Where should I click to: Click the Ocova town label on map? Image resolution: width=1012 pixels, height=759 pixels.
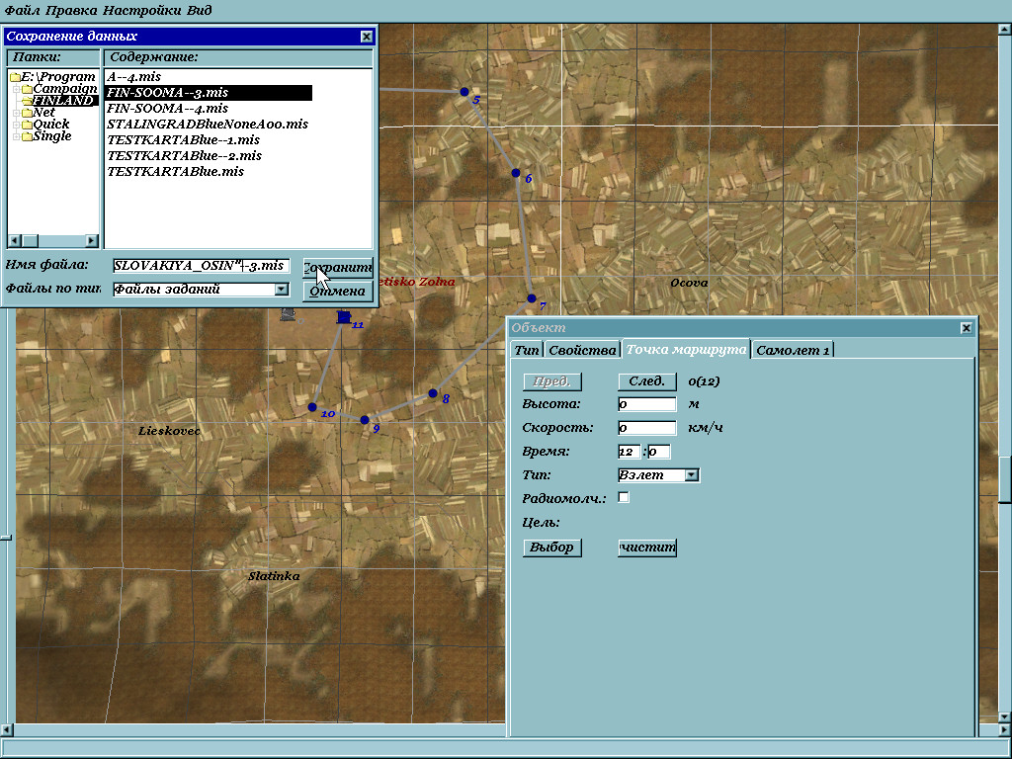(x=689, y=283)
